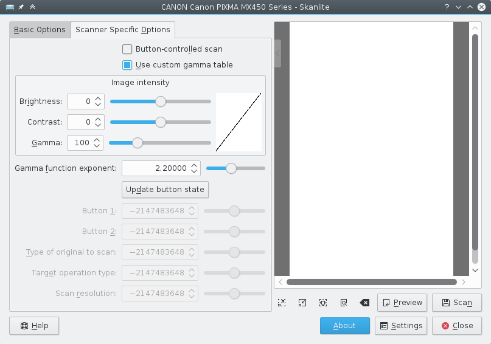Start a Preview scan
Image resolution: width=491 pixels, height=344 pixels.
tap(402, 303)
